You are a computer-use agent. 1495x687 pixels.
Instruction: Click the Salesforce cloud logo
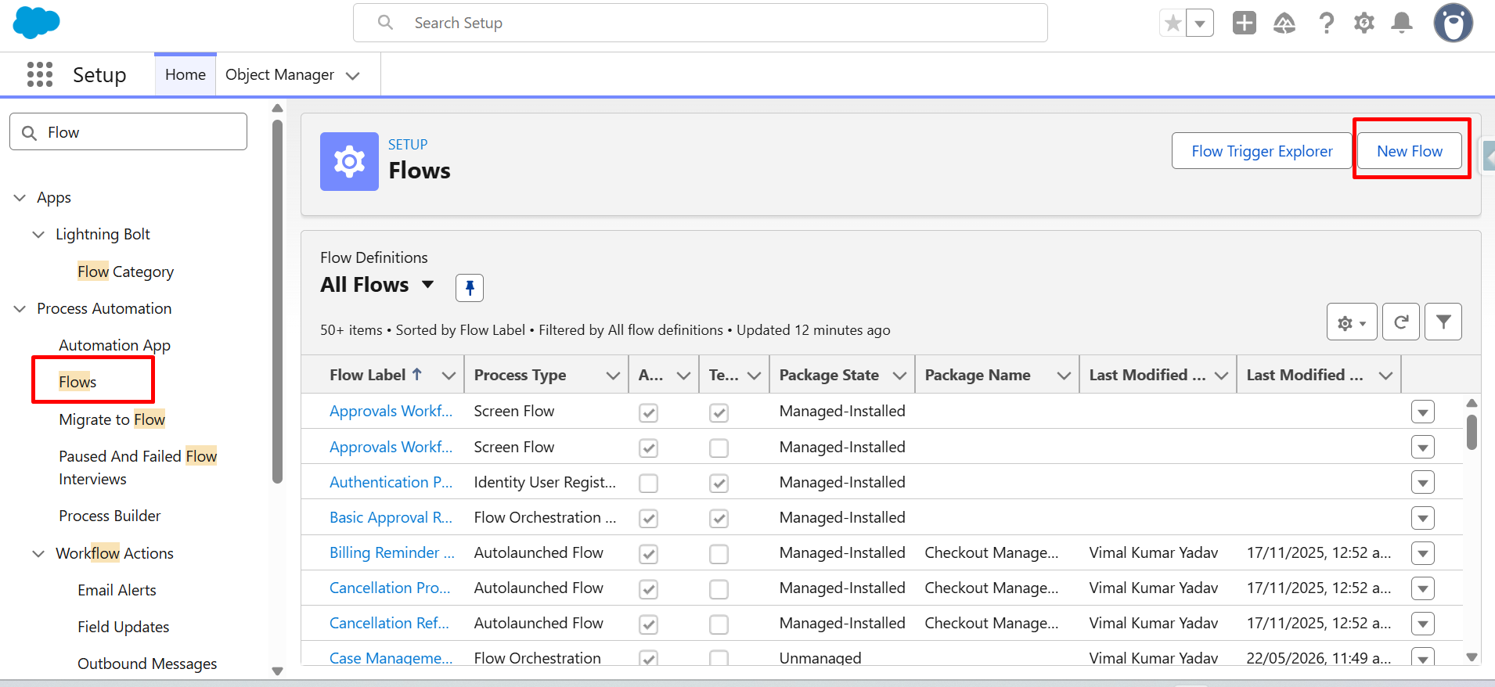pos(36,22)
